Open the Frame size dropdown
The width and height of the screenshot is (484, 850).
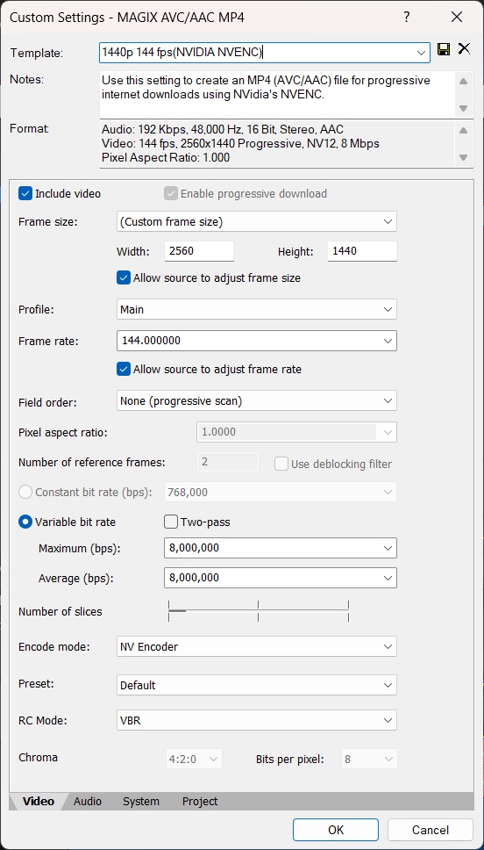click(257, 221)
